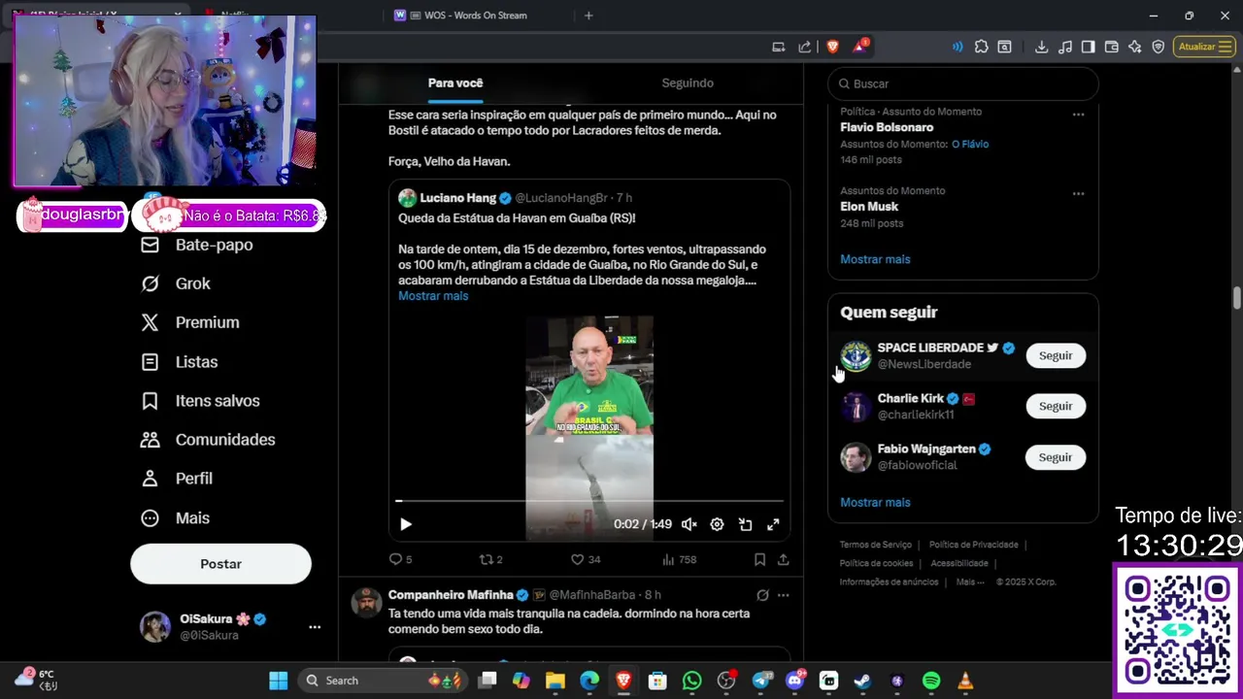The height and width of the screenshot is (699, 1243).
Task: Click the Buscar search field
Action: point(962,83)
